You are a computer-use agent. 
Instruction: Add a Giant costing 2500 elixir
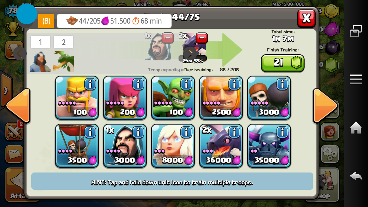221,98
